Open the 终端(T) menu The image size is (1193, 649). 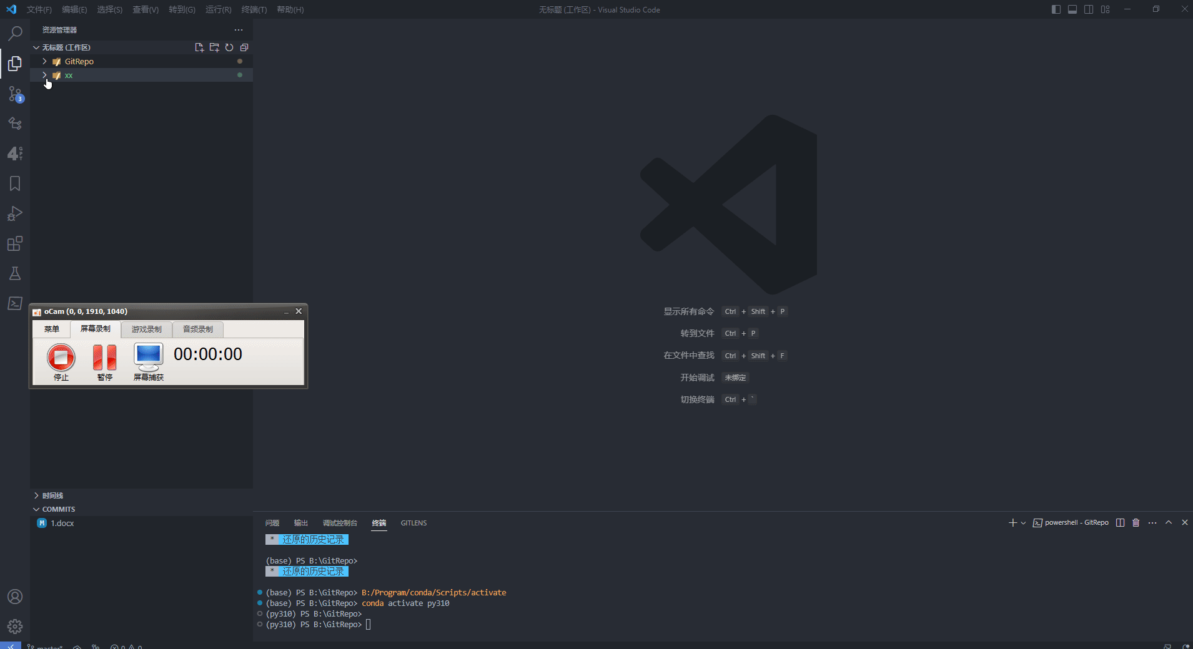coord(254,9)
